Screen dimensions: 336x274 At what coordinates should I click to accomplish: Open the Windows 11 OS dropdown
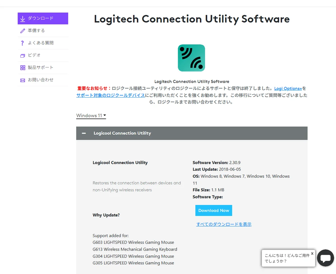click(91, 116)
